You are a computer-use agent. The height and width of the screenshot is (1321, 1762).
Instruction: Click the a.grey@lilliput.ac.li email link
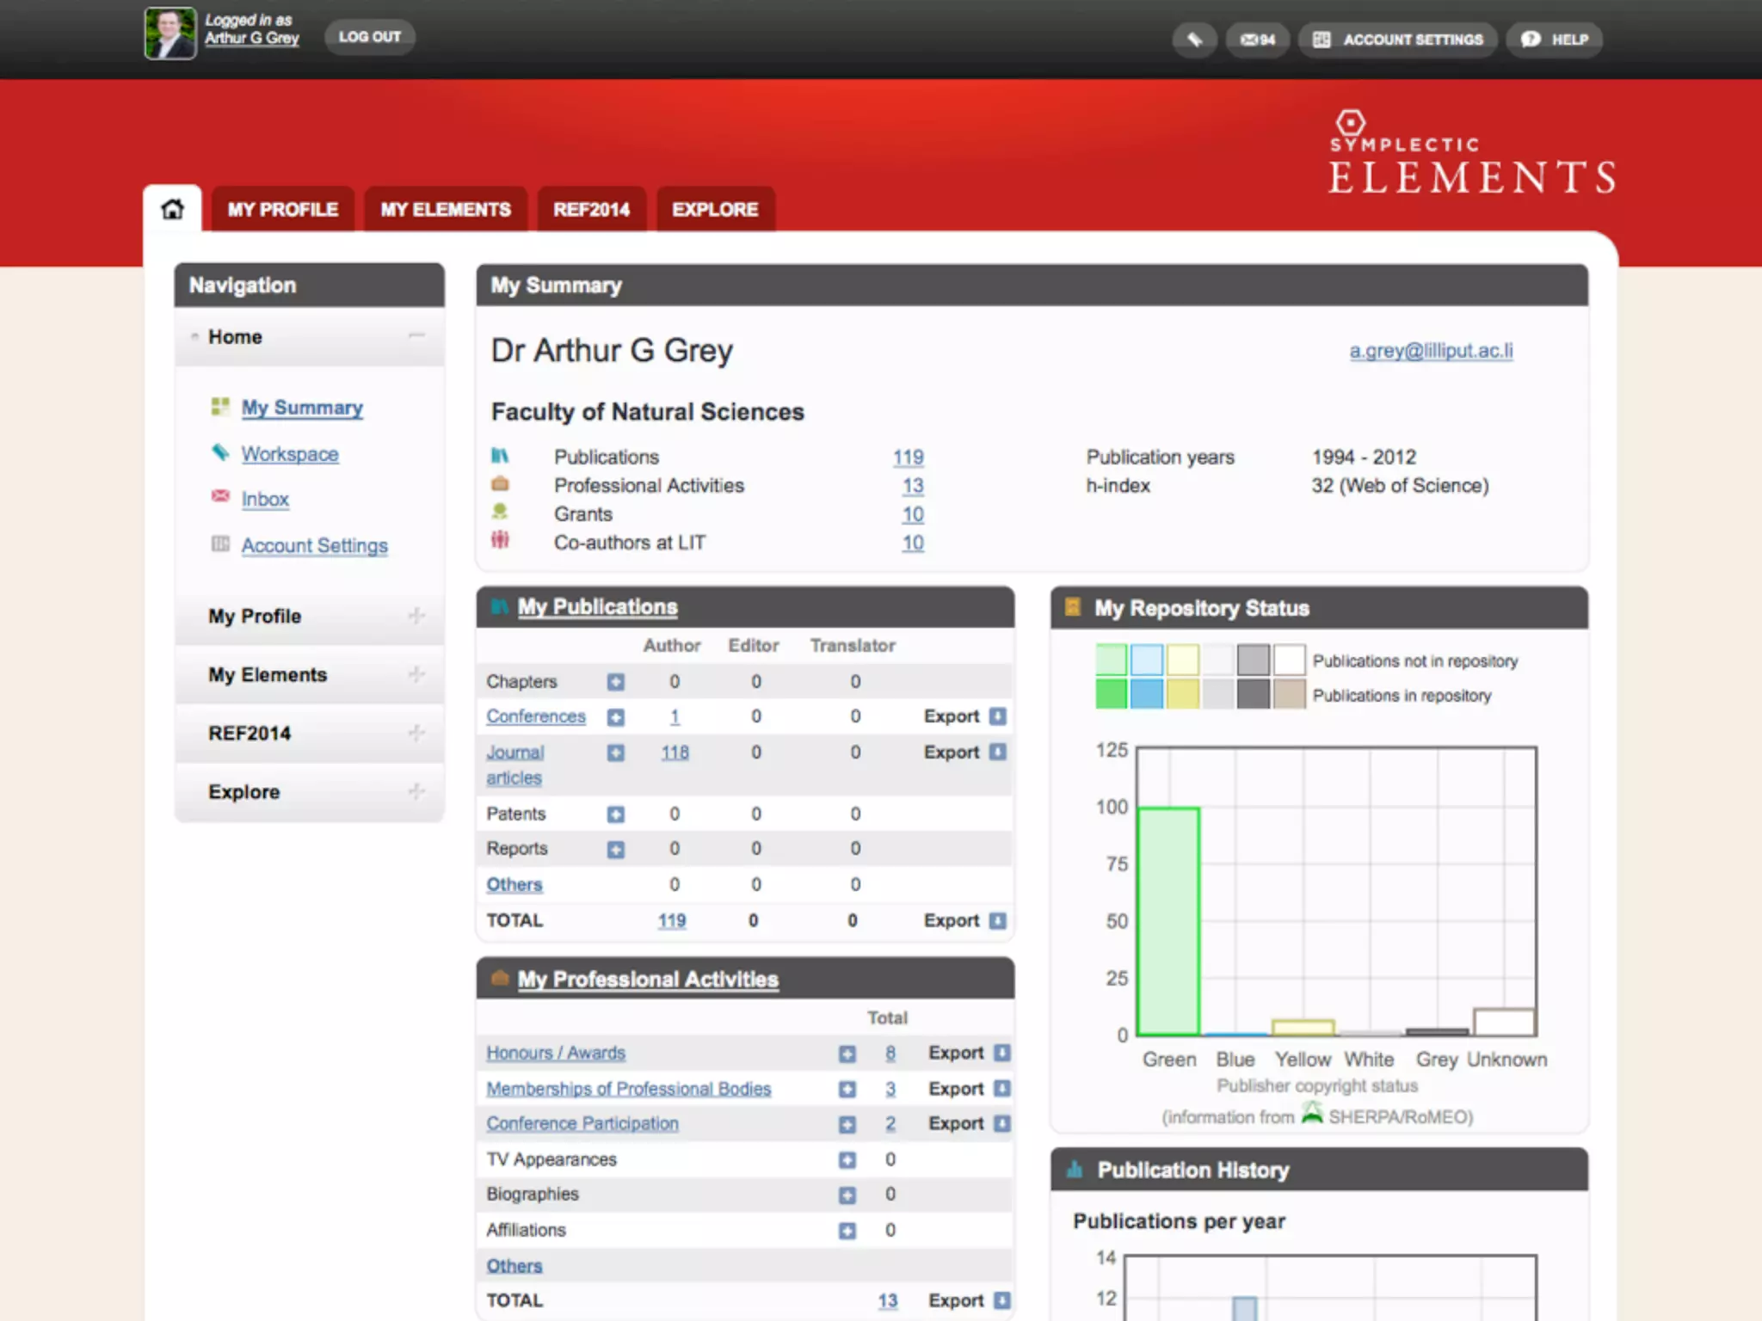[1431, 351]
